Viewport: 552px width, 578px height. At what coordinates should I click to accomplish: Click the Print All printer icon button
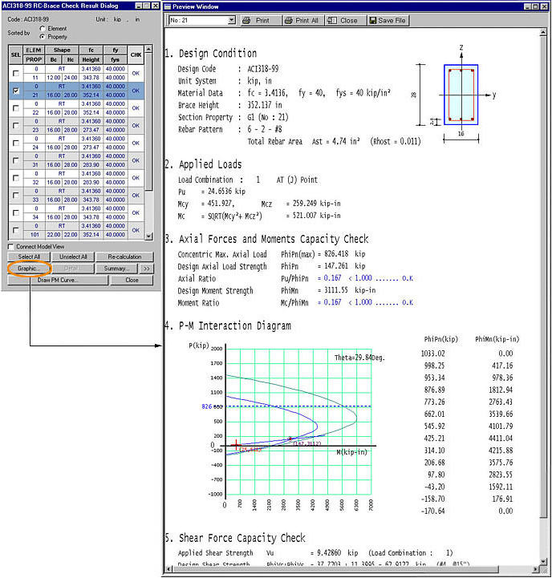pyautogui.click(x=302, y=21)
